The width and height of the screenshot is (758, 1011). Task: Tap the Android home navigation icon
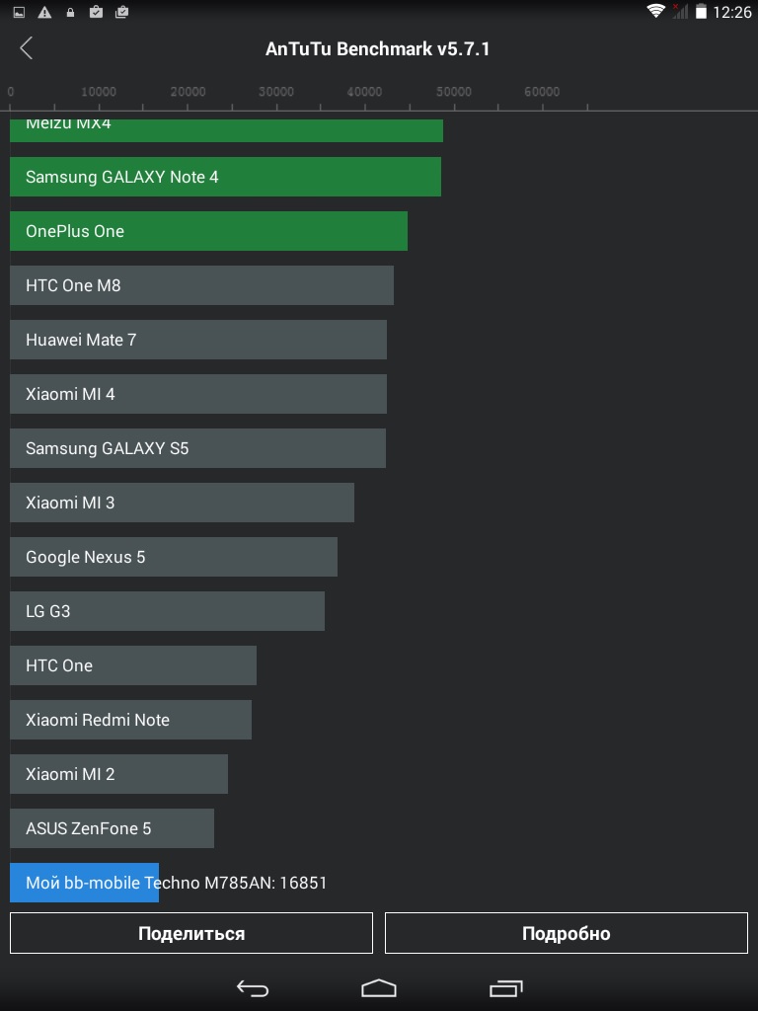tap(379, 987)
